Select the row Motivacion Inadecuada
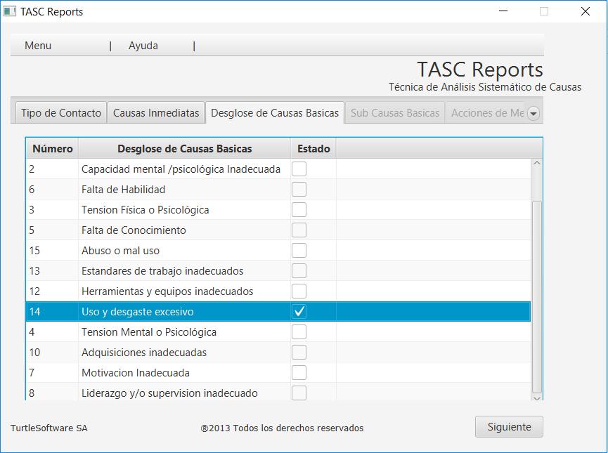This screenshot has height=453, width=608. click(278, 373)
